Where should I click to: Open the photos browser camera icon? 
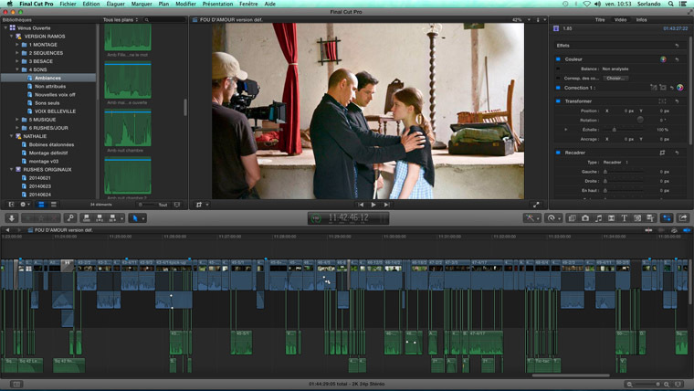[x=585, y=217]
